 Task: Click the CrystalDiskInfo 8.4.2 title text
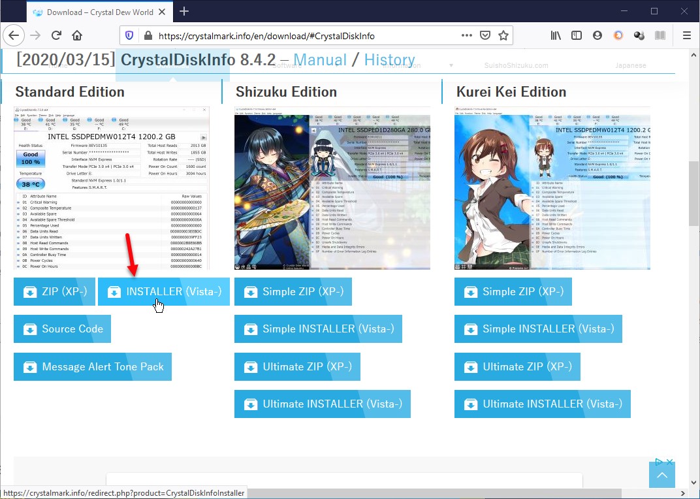[x=199, y=60]
